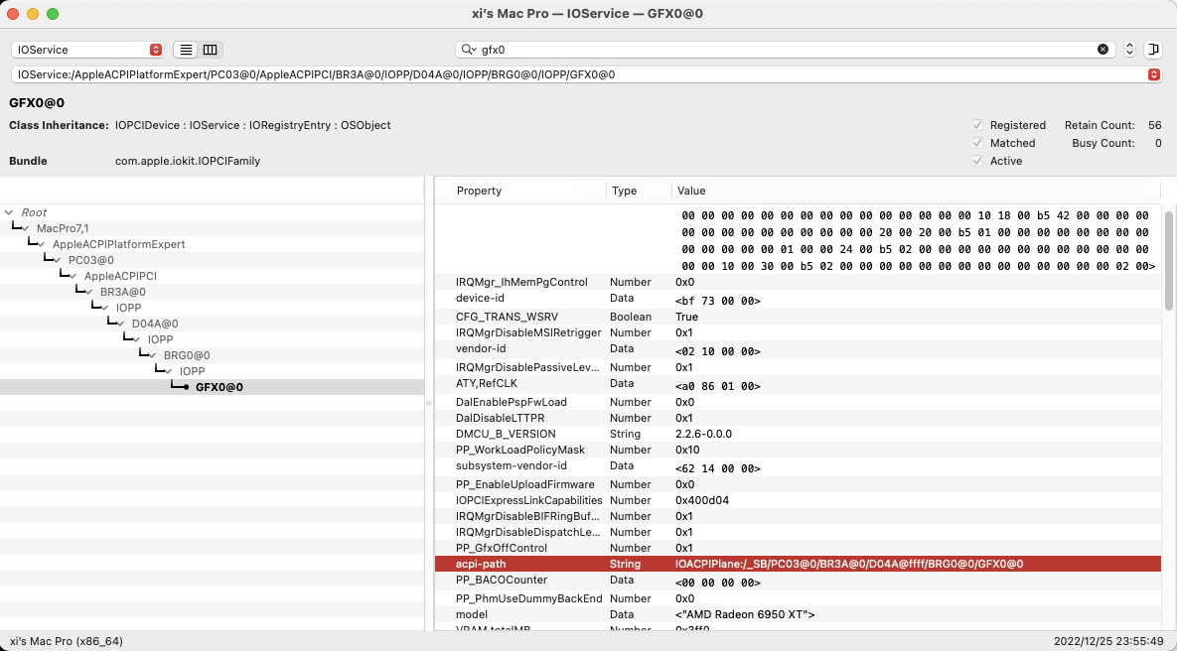The height and width of the screenshot is (651, 1177).
Task: Click the Type column header
Action: click(625, 191)
